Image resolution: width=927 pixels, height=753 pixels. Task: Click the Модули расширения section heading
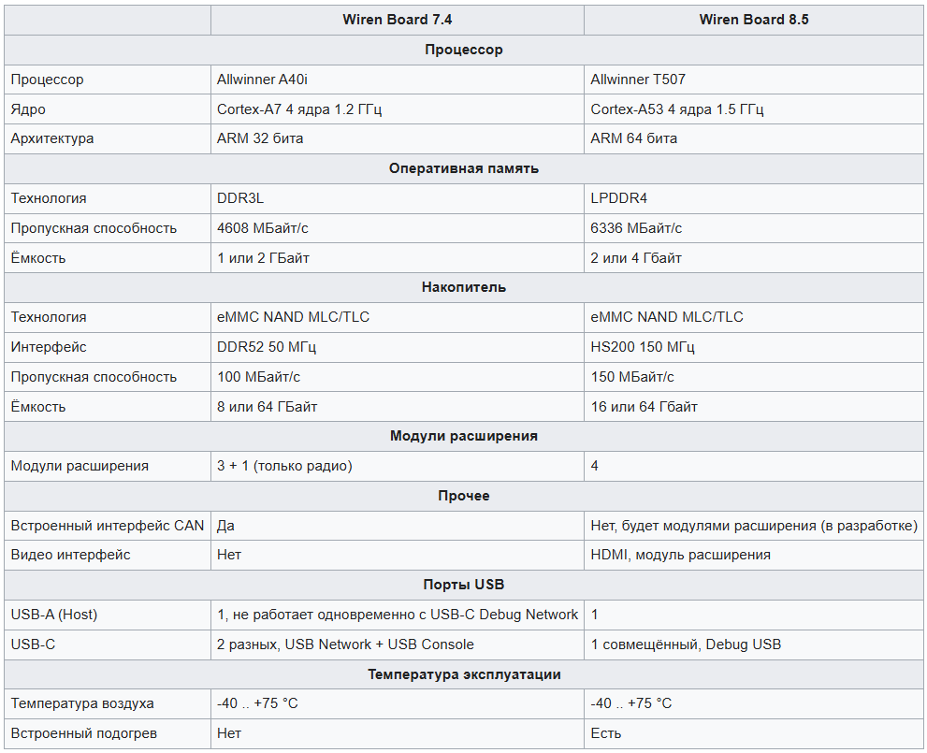[x=464, y=436]
